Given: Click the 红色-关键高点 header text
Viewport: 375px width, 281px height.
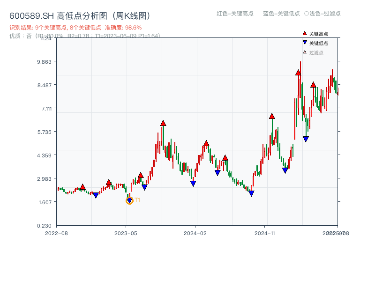Looking at the screenshot, I should point(235,14).
